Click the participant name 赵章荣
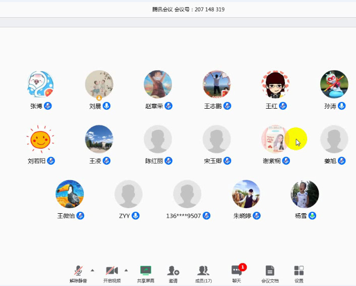Viewport: 356px width, 286px height. click(x=154, y=106)
